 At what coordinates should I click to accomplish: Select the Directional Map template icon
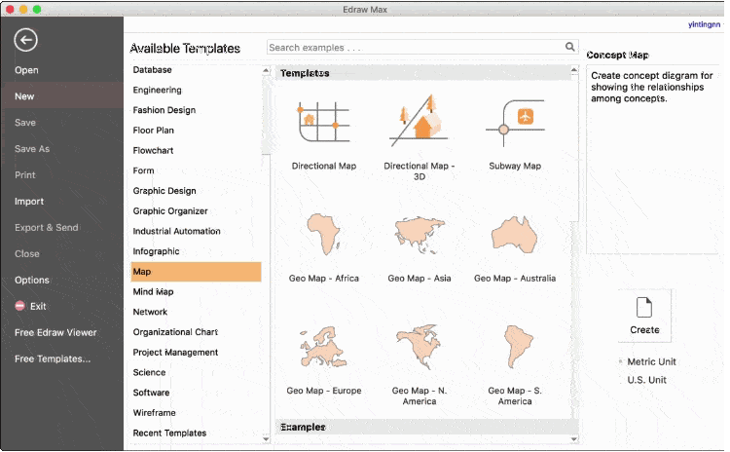323,125
